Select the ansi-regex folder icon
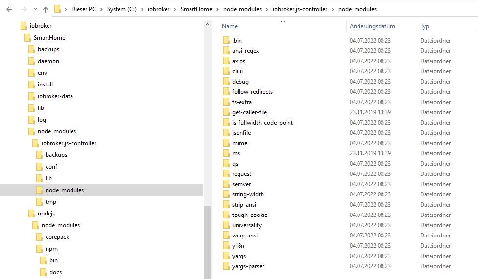The height and width of the screenshot is (279, 478). coord(226,50)
